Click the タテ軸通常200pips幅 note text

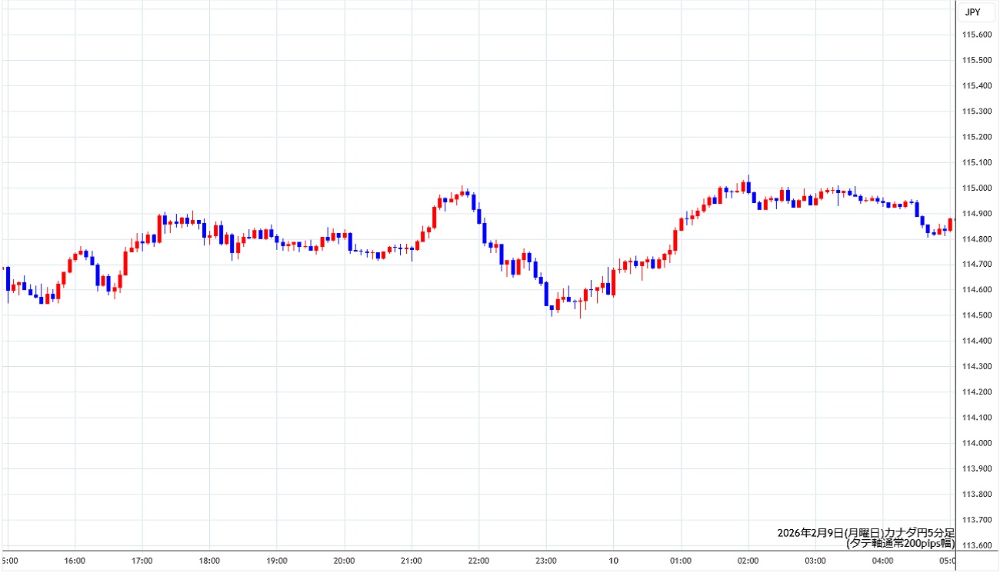point(900,543)
